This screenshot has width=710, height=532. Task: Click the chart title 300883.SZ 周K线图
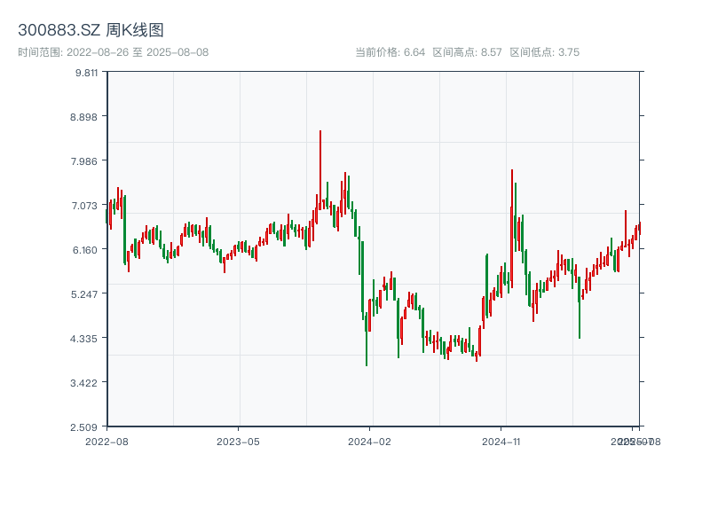point(91,30)
